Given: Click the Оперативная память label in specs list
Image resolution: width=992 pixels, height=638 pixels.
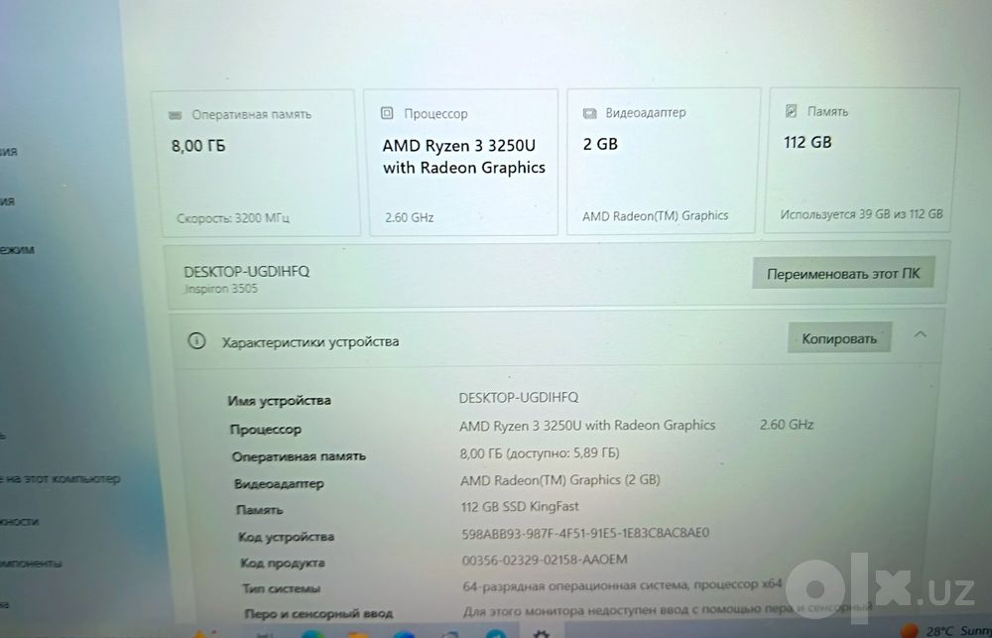Looking at the screenshot, I should click(x=298, y=456).
